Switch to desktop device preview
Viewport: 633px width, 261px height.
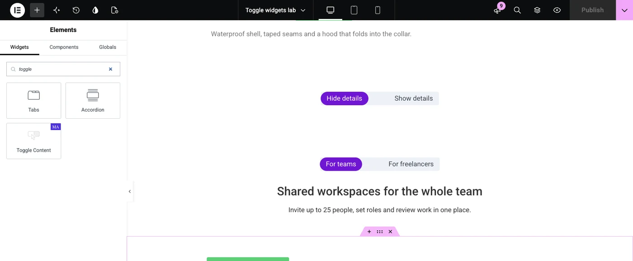331,10
